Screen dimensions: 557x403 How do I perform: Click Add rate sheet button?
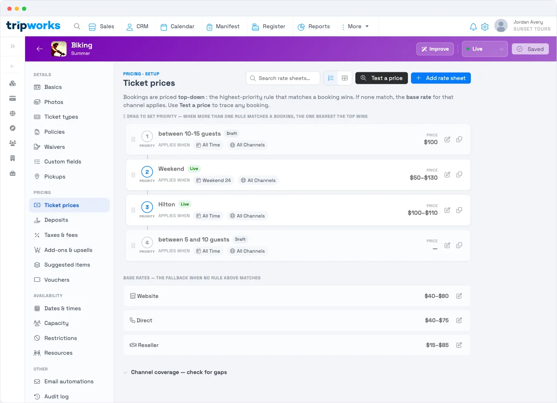[x=441, y=78]
